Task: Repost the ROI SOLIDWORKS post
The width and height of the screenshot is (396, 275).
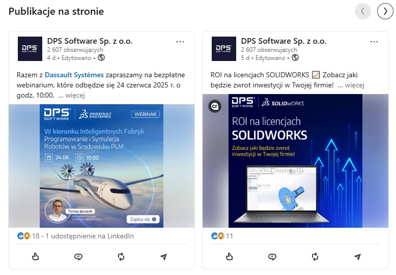Action: (315, 257)
